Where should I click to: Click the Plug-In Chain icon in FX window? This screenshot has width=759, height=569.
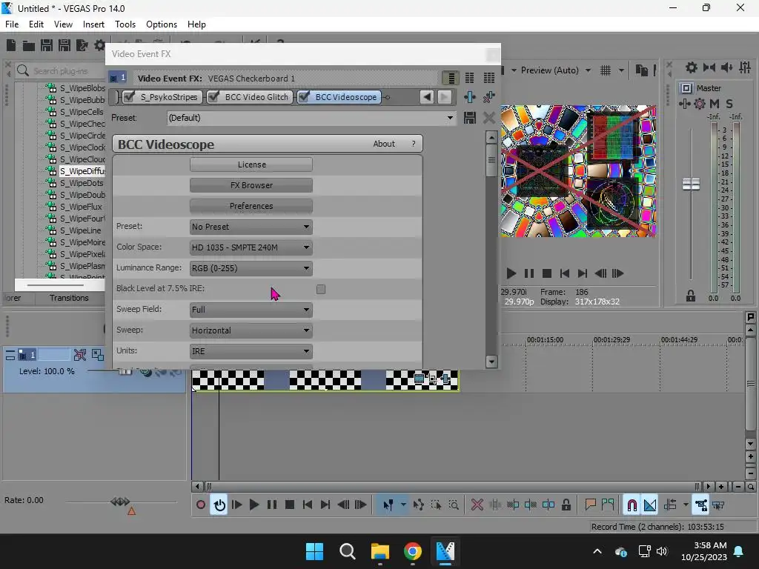469,97
